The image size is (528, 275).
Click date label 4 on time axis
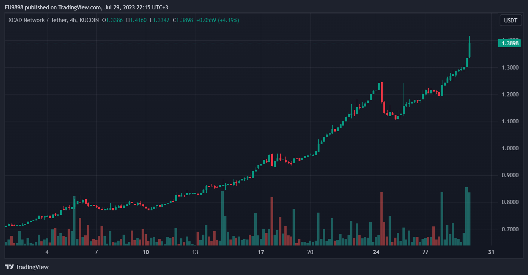[x=47, y=252]
